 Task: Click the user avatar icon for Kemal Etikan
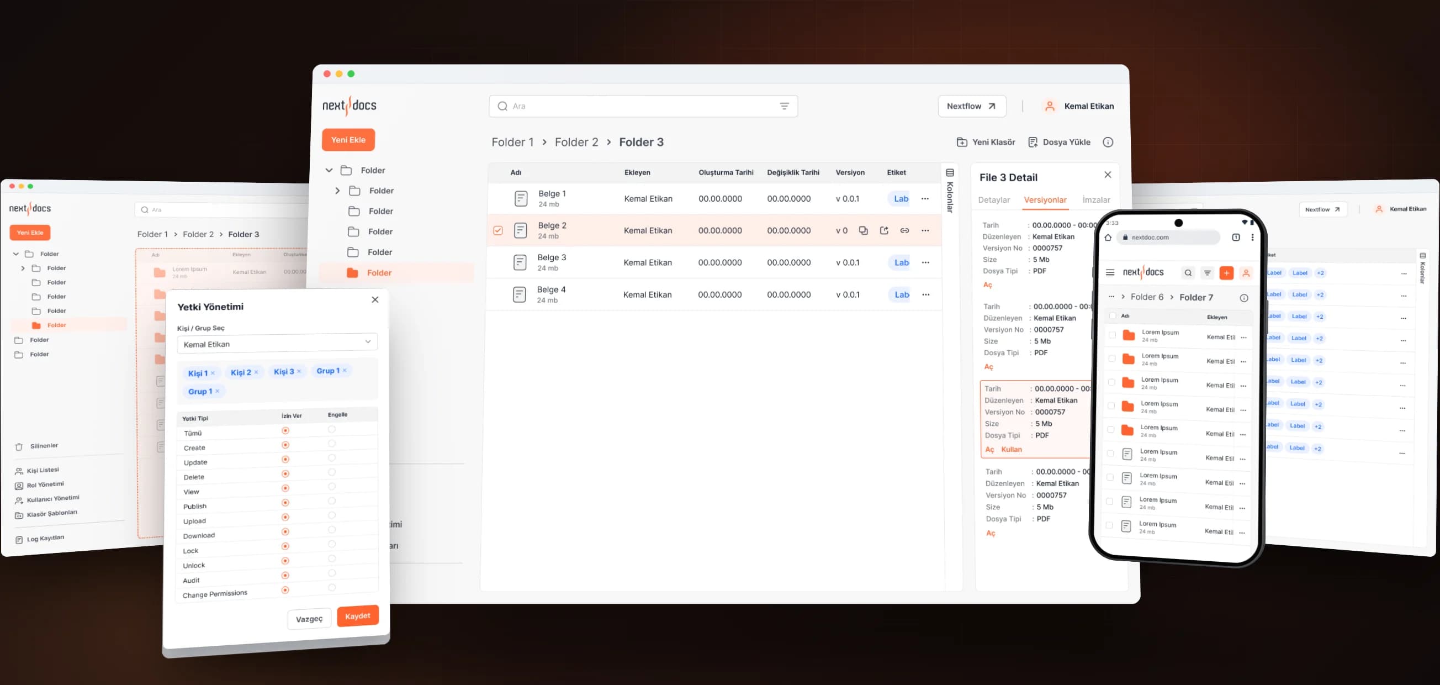tap(1050, 106)
